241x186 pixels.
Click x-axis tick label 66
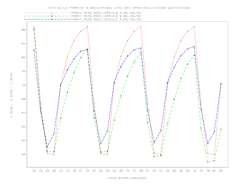(x=181, y=171)
